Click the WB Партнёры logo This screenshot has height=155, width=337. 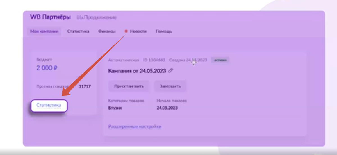[50, 17]
